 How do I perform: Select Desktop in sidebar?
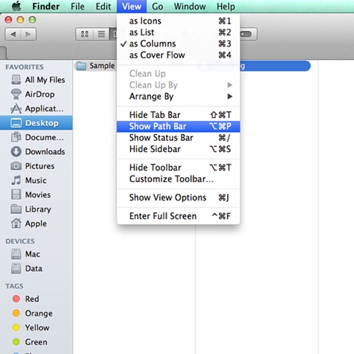[x=36, y=122]
